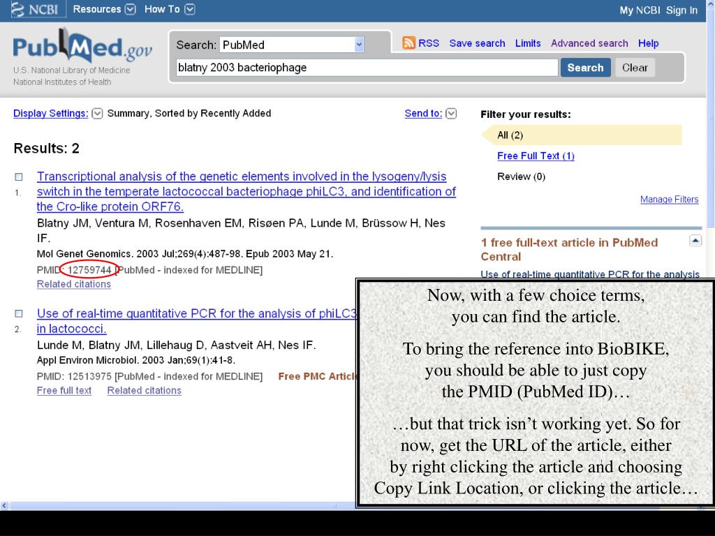Image resolution: width=715 pixels, height=536 pixels.
Task: Expand the How To menu
Action: pos(190,9)
